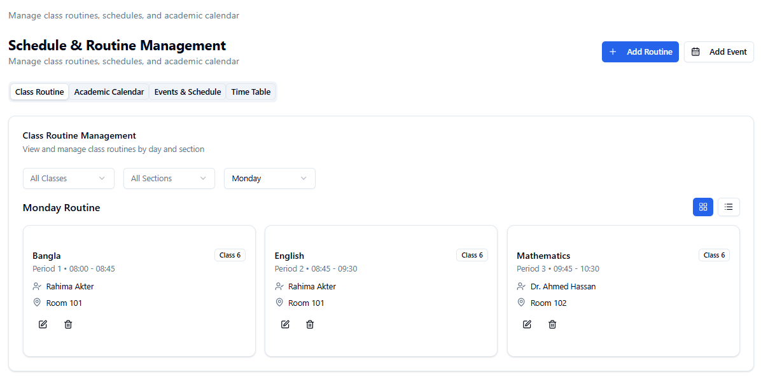Screen dimensions: 761x379
Task: Click the Add Routine button
Action: pyautogui.click(x=640, y=52)
